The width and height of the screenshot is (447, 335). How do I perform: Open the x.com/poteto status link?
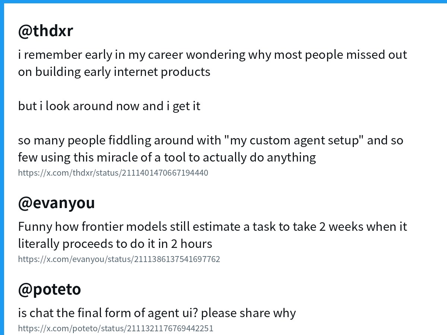pyautogui.click(x=116, y=328)
